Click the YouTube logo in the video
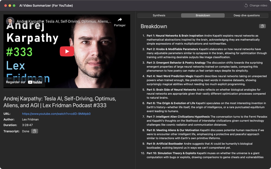The width and height of the screenshot is (271, 169). [x=35, y=82]
